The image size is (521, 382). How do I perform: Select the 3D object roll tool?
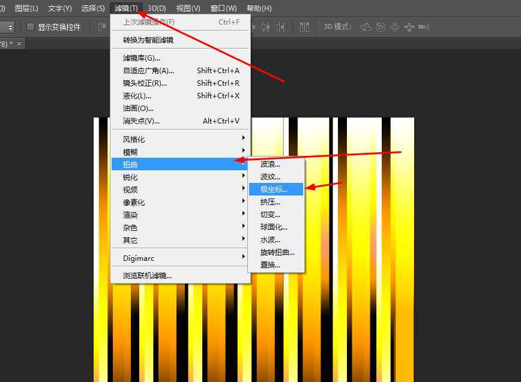tap(381, 27)
